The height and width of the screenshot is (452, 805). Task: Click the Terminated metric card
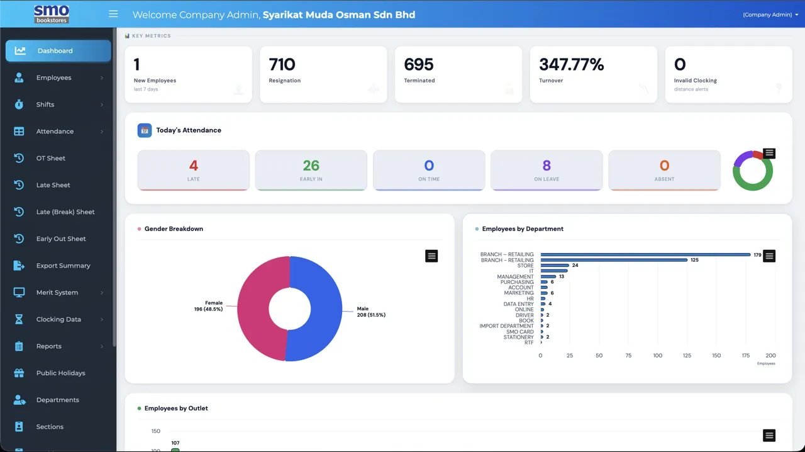[458, 74]
